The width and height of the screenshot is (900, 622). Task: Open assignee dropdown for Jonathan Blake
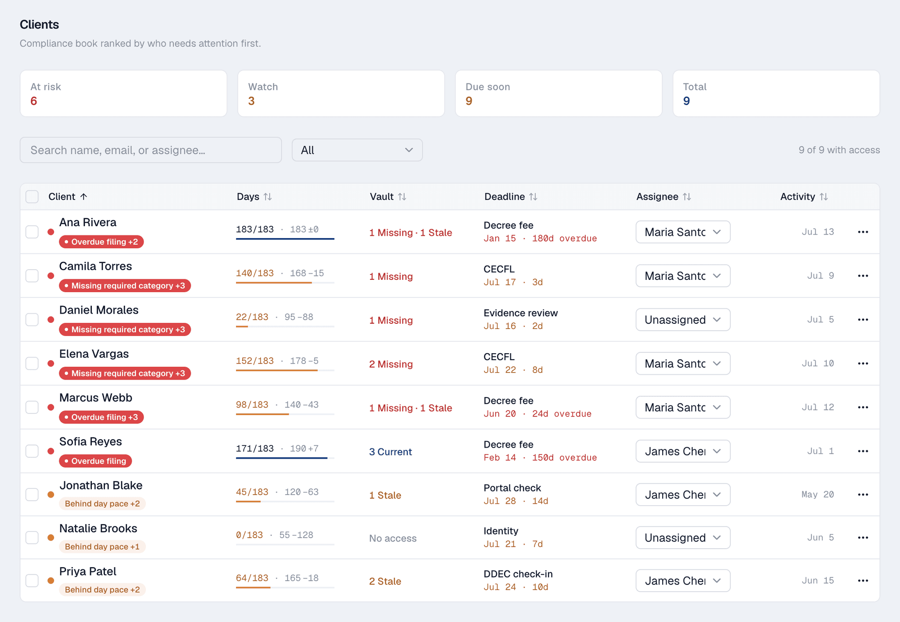click(x=683, y=495)
